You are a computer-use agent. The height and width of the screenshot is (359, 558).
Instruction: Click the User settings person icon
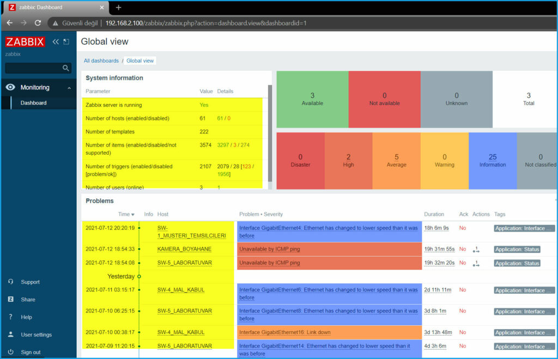11,334
